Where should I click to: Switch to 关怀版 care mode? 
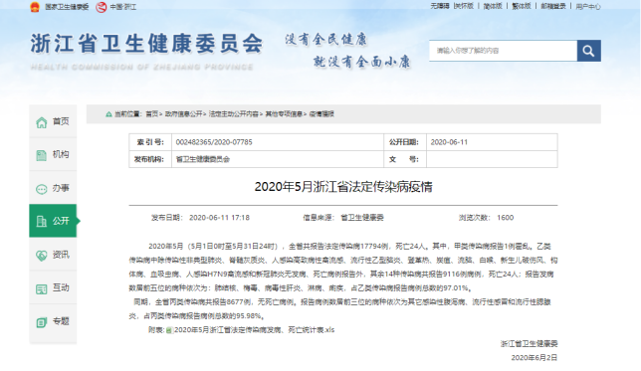[464, 6]
